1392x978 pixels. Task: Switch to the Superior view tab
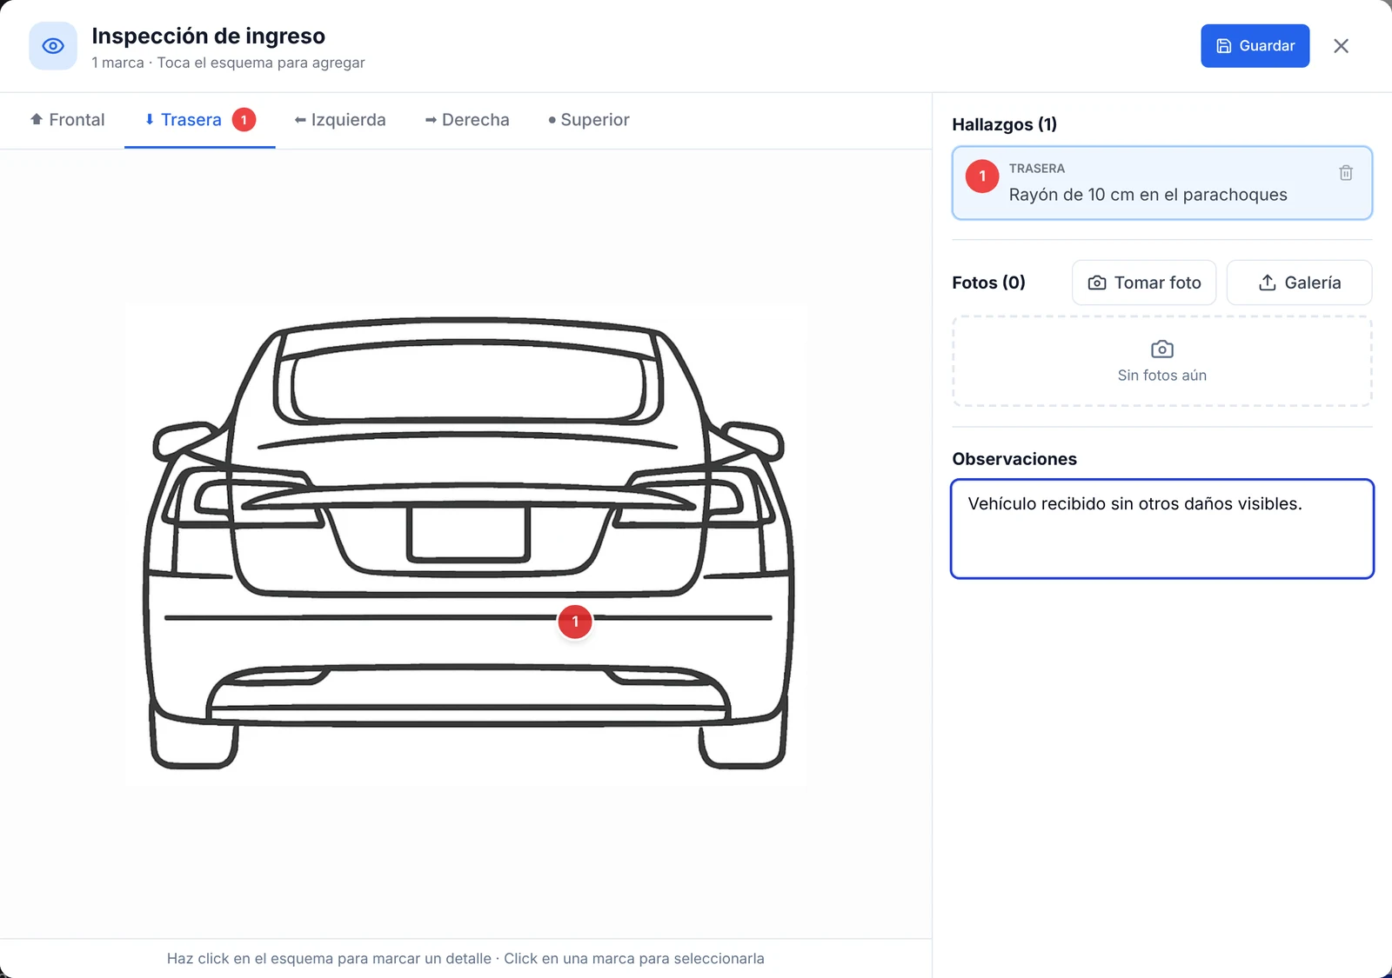point(589,120)
